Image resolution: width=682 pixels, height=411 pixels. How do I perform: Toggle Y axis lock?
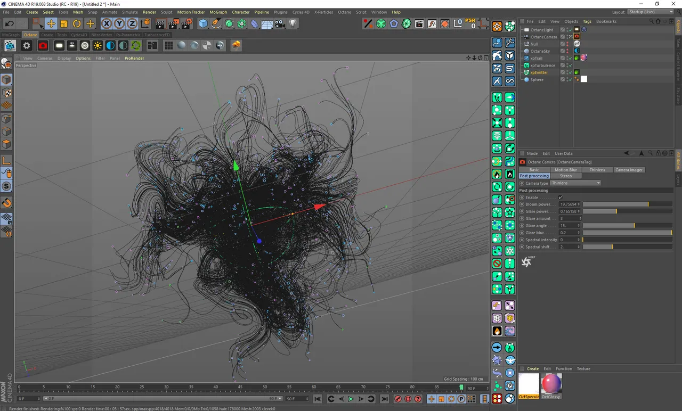coord(119,23)
